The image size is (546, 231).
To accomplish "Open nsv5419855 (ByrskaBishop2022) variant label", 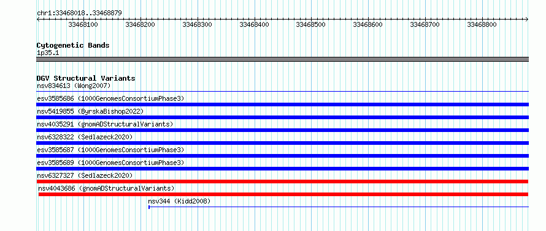I will click(90, 111).
